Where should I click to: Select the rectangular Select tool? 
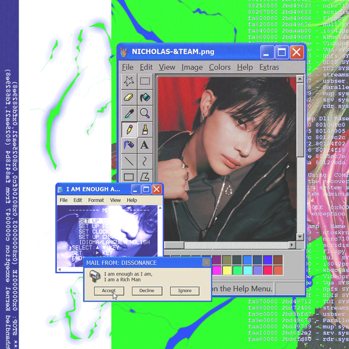pos(145,81)
